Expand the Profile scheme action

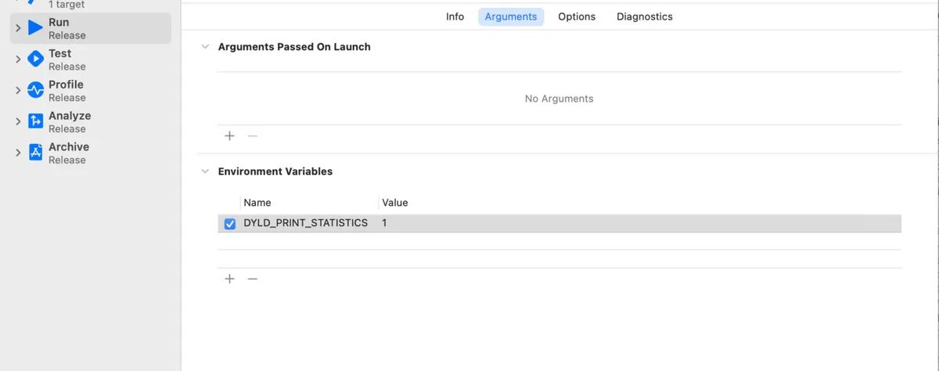(18, 91)
